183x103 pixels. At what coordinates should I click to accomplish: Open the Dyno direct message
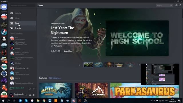(x=23, y=73)
